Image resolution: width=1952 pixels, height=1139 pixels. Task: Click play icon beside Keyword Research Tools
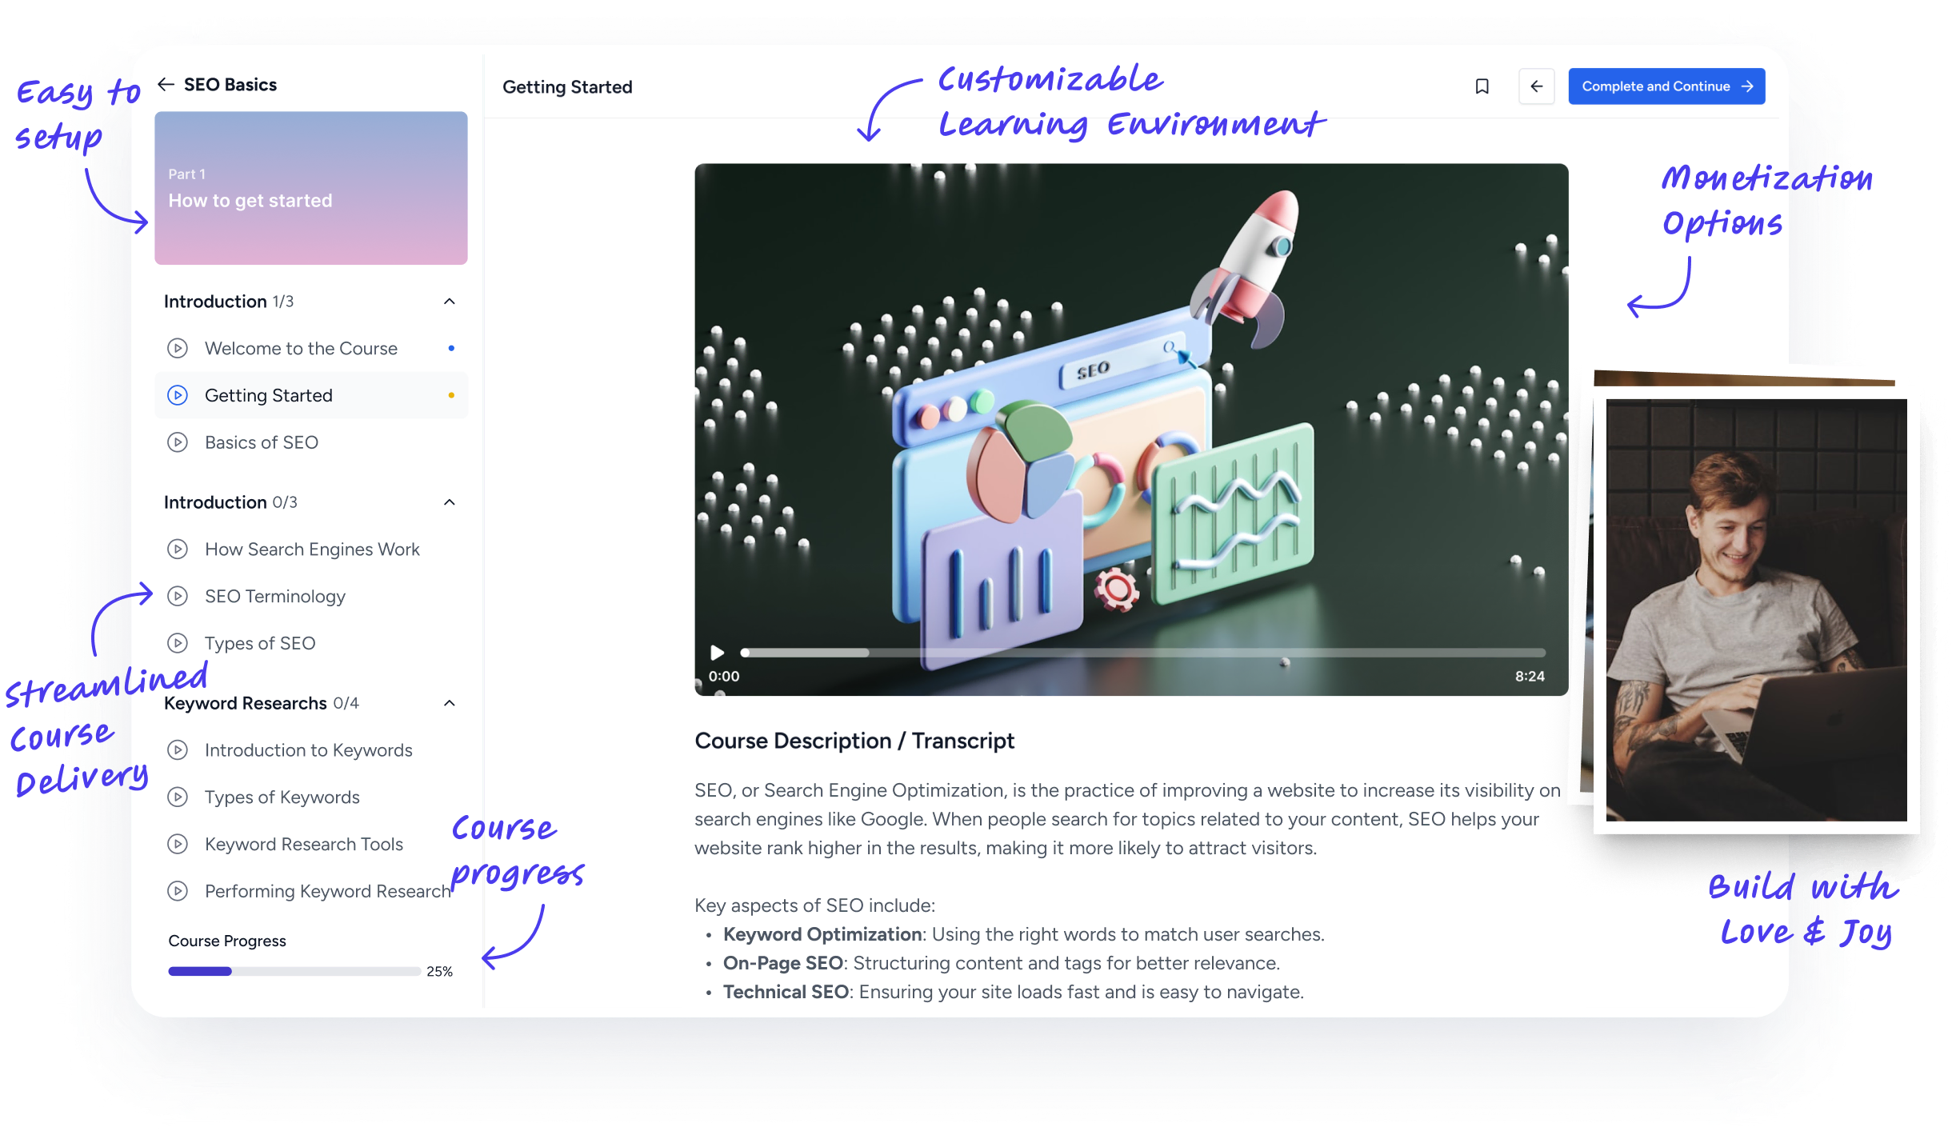tap(178, 844)
